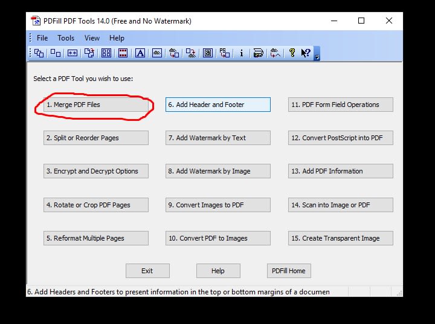Open the toolbar options overflow arrow
This screenshot has width=435, height=324.
(x=317, y=54)
